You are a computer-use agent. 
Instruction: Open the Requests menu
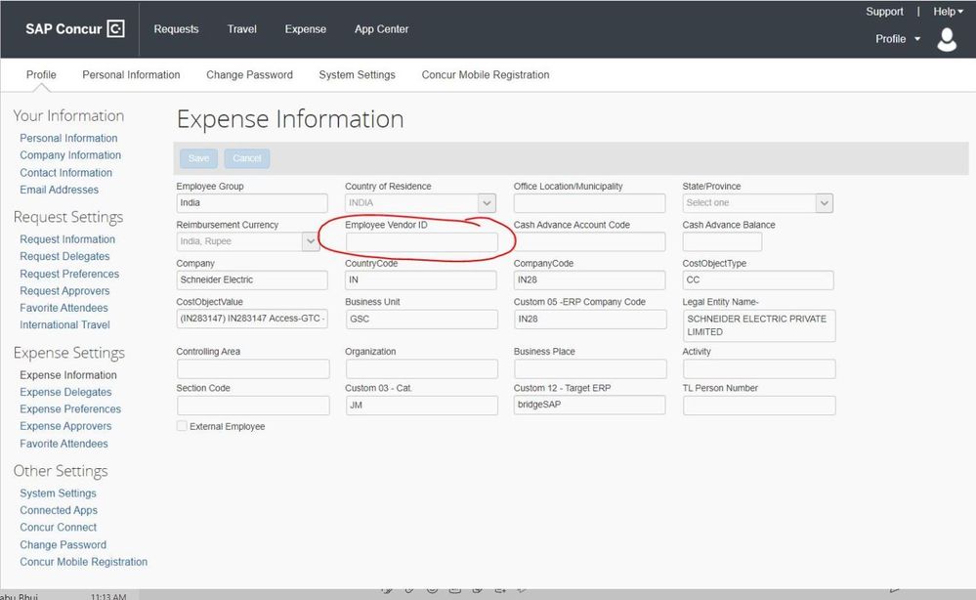click(x=176, y=29)
